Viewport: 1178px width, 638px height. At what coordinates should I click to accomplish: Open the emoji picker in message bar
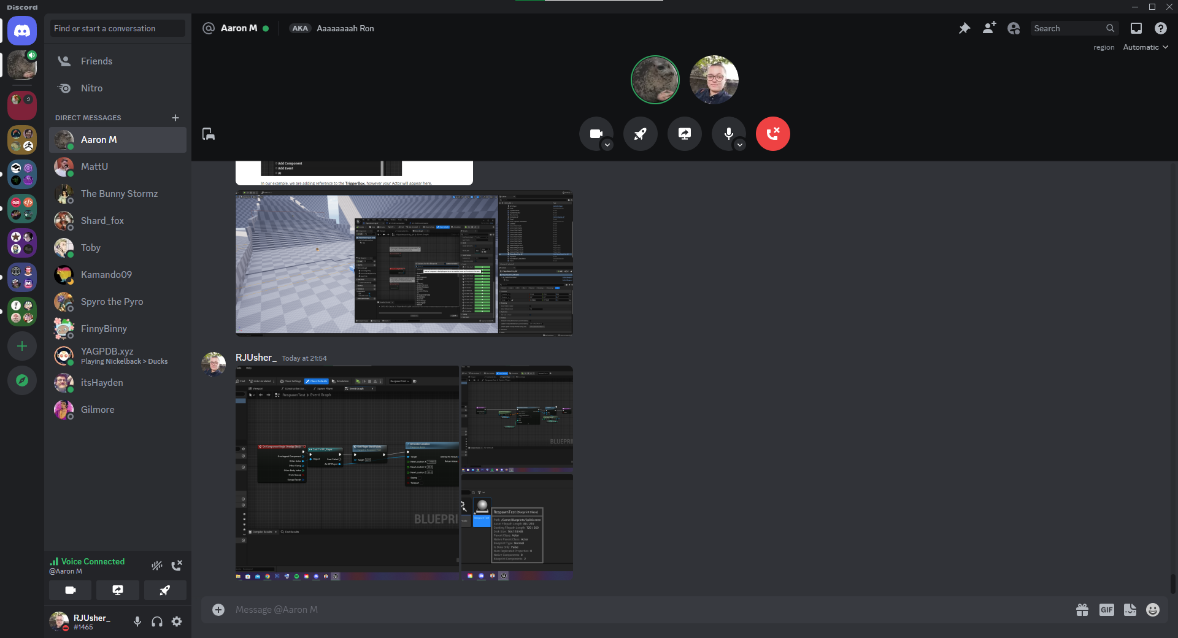(1153, 610)
